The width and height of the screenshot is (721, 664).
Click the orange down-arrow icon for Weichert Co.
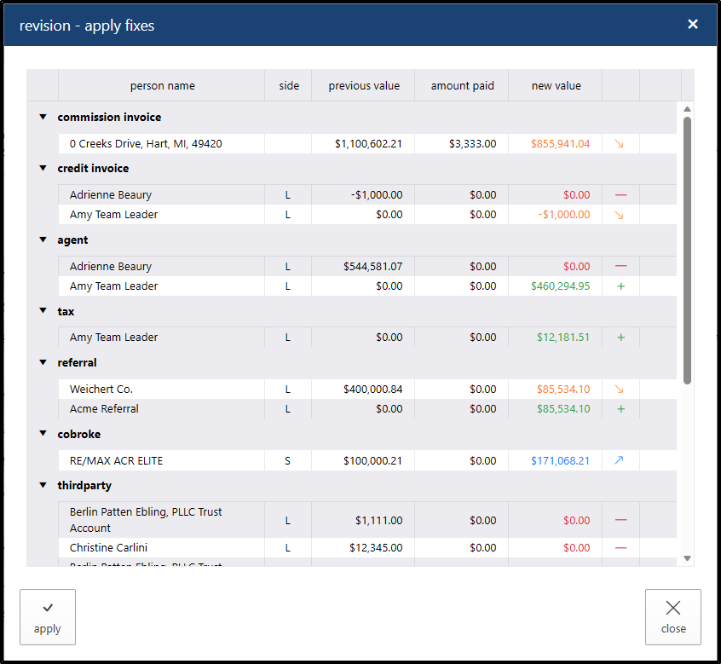(620, 390)
